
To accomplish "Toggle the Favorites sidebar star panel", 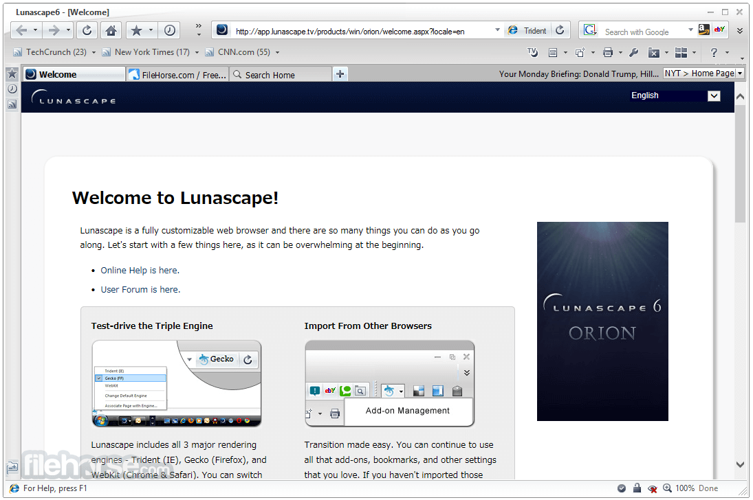I will 12,74.
